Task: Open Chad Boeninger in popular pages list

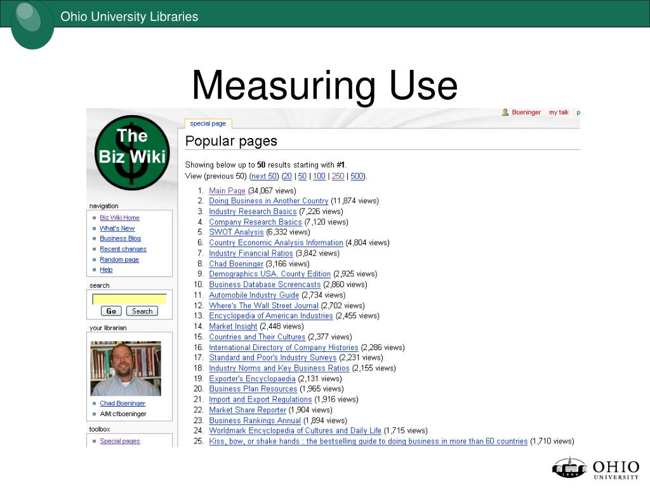Action: [x=236, y=264]
